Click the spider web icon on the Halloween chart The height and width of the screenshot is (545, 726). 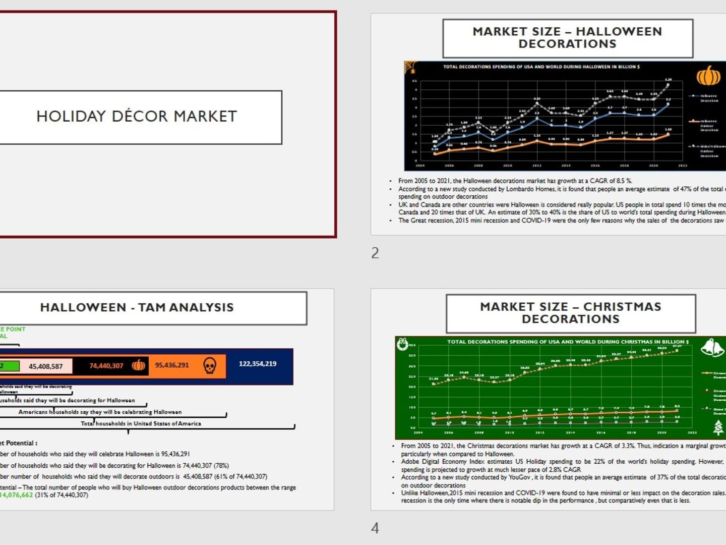(411, 68)
